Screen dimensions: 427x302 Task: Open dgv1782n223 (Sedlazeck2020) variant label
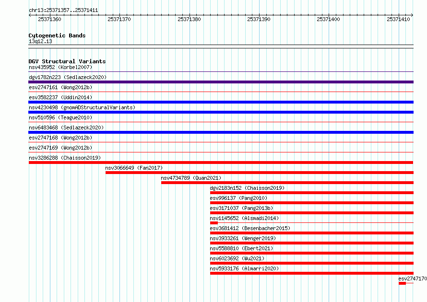click(x=68, y=77)
